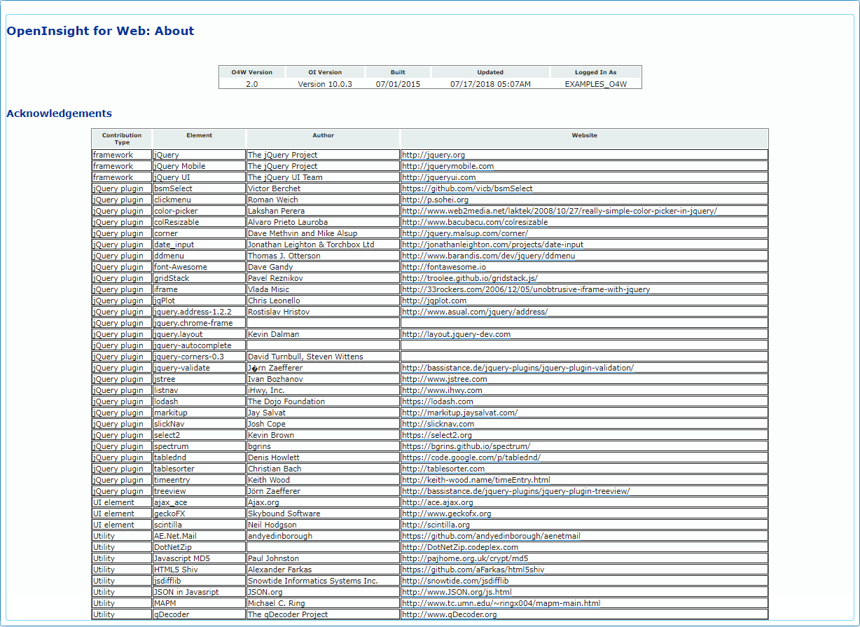The height and width of the screenshot is (627, 860).
Task: Click the http://www.qDecoder.org URL
Action: tap(450, 614)
